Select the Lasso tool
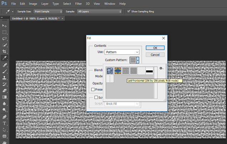This screenshot has height=144, width=227. point(5,38)
